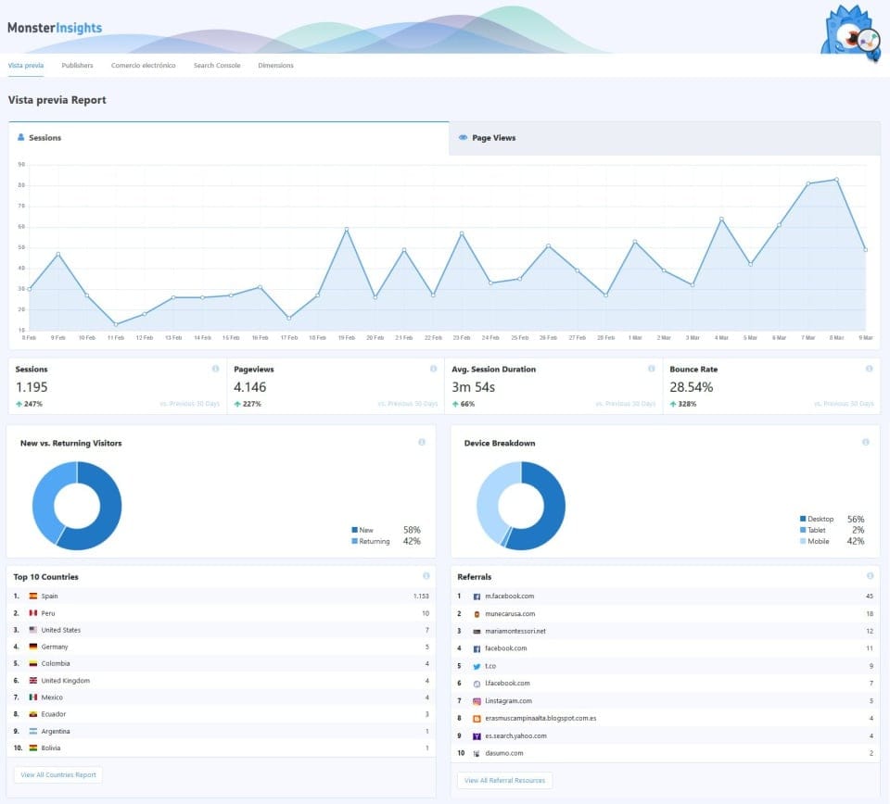
Task: Click the Mexico flag icon
Action: 33,697
